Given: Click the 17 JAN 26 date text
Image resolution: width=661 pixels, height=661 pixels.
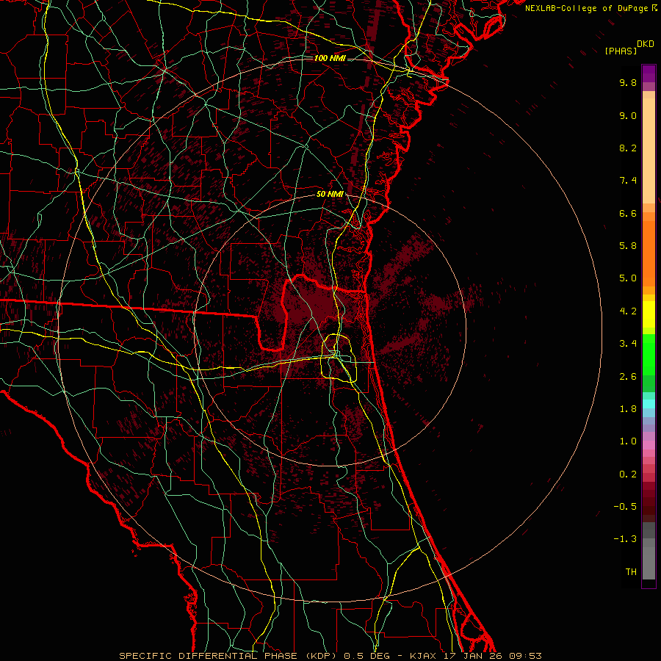Looking at the screenshot, I should click(472, 656).
